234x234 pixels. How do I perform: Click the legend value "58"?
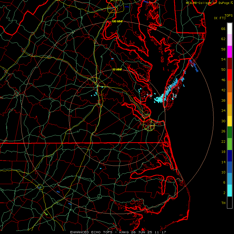223,49
